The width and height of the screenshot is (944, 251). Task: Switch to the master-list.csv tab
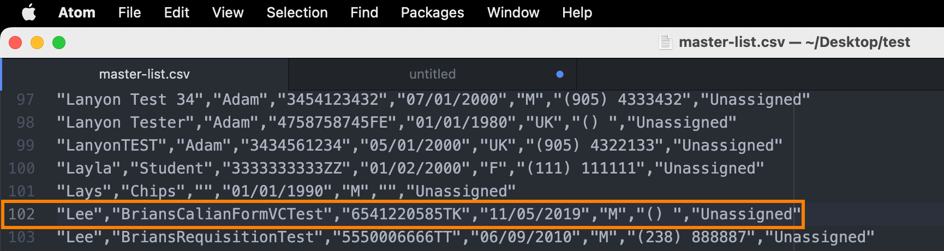(145, 74)
